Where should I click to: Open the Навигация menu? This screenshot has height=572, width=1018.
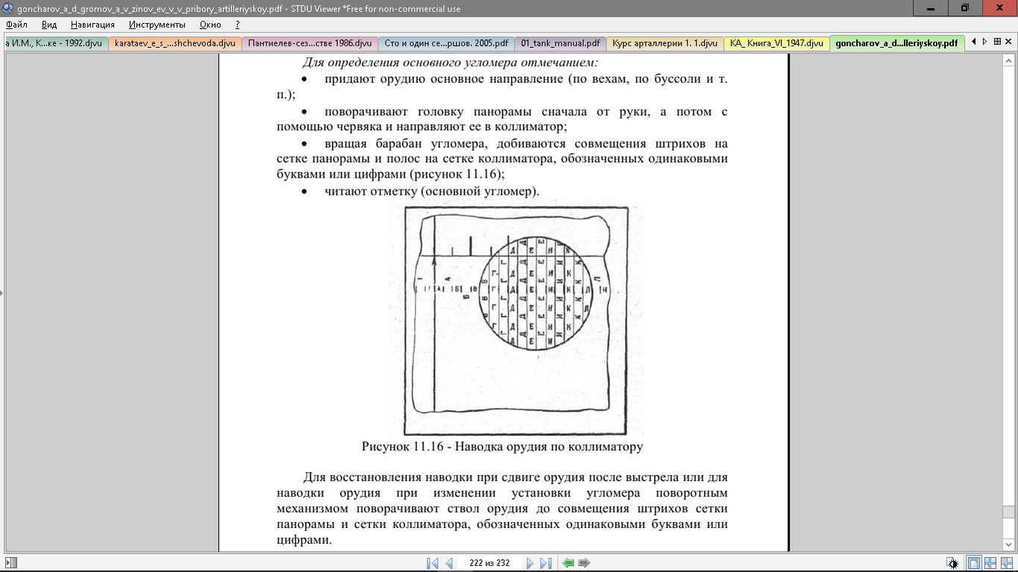[x=92, y=25]
